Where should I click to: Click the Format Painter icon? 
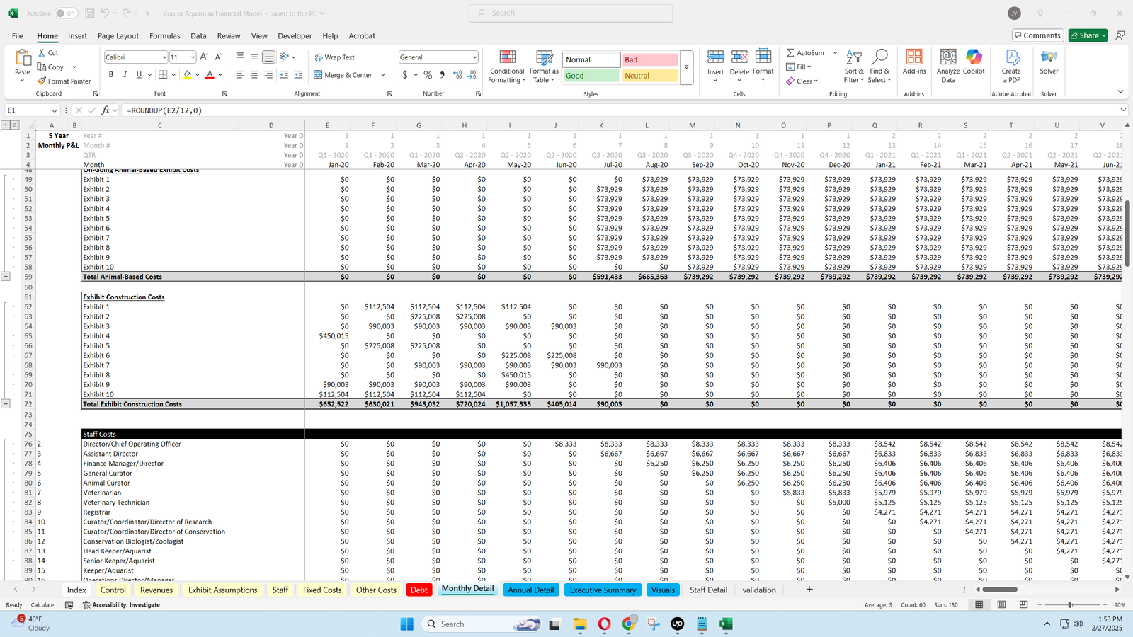[x=42, y=81]
